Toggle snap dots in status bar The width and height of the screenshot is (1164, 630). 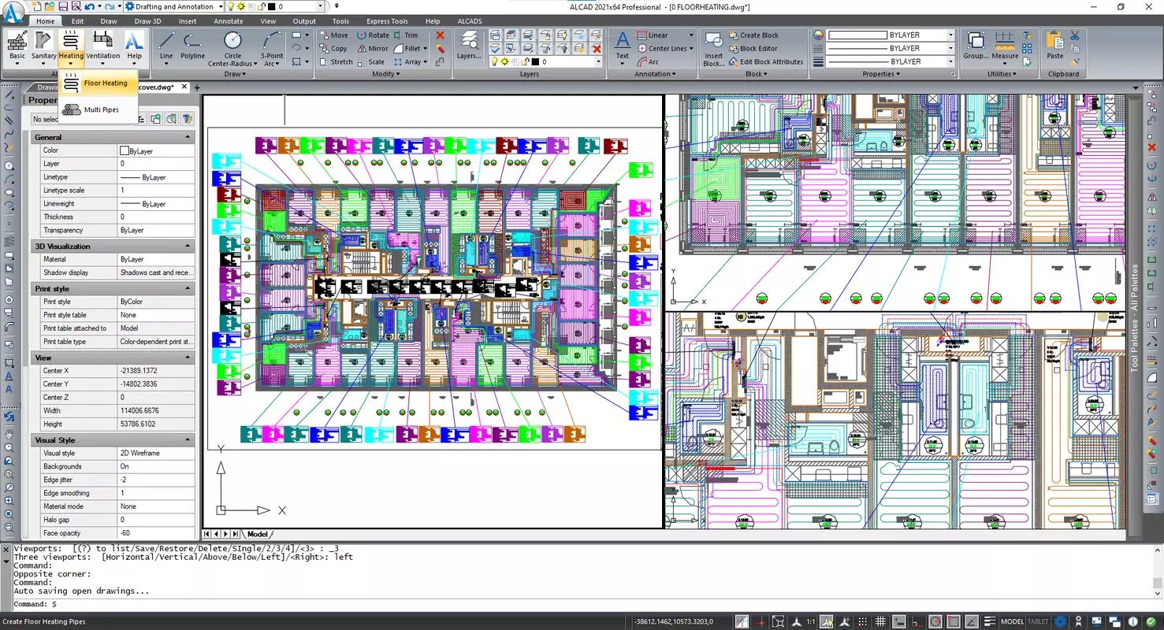[x=862, y=621]
